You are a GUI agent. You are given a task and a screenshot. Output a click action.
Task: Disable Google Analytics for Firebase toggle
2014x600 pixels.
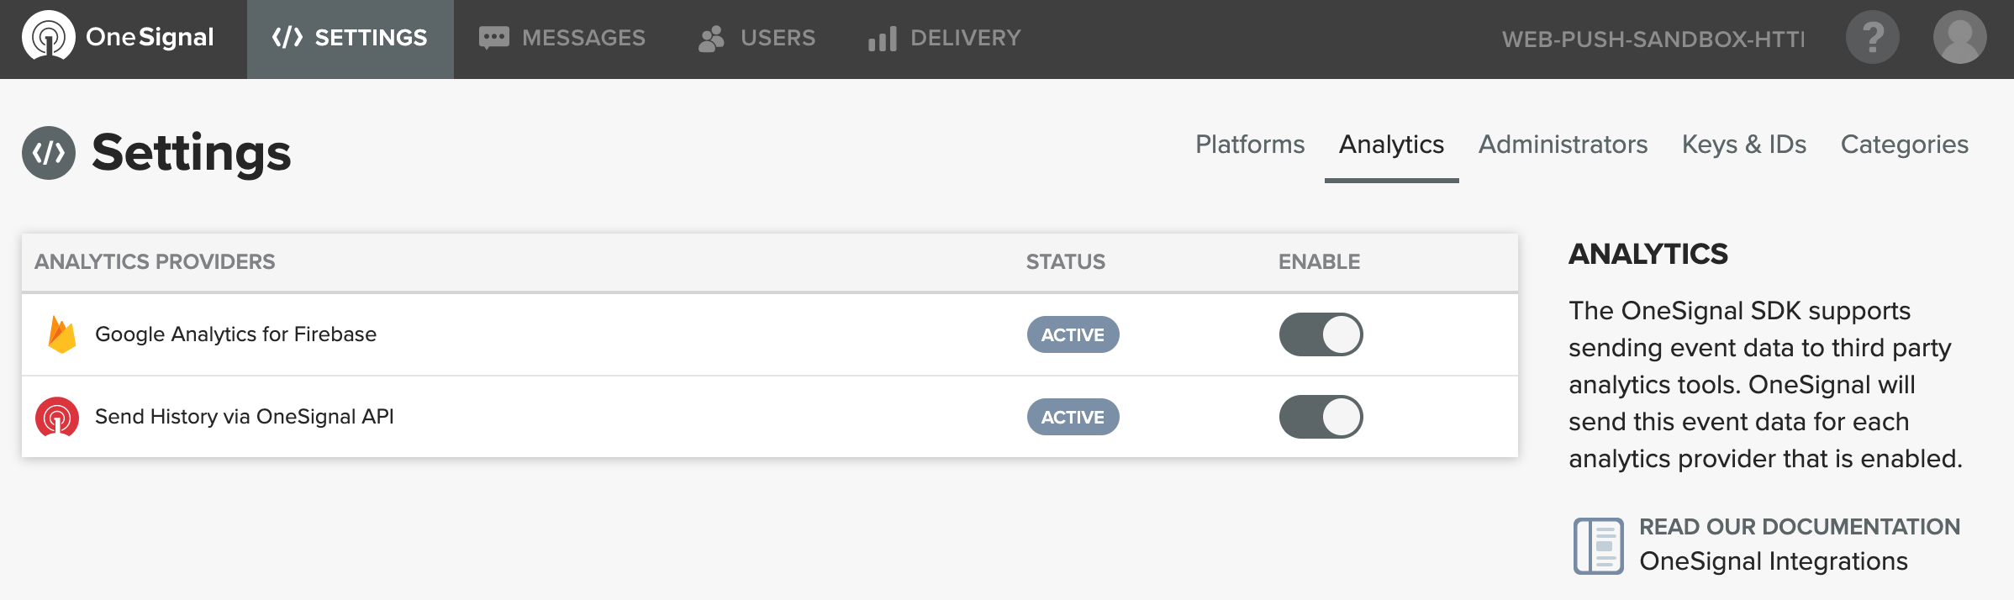point(1321,334)
